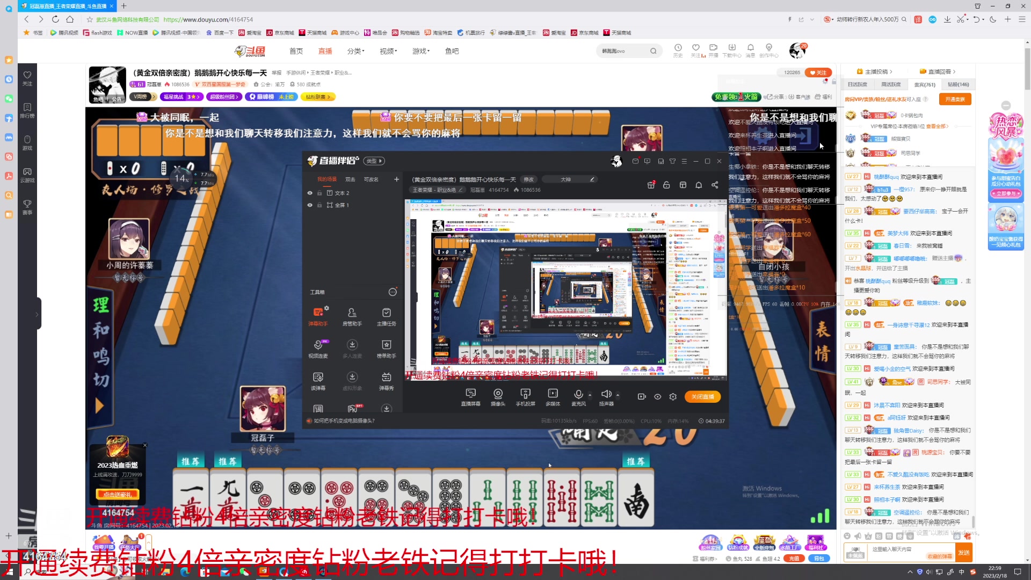Open 房管助手 tool in 直播伴侣
This screenshot has height=580, width=1031.
coord(352,316)
